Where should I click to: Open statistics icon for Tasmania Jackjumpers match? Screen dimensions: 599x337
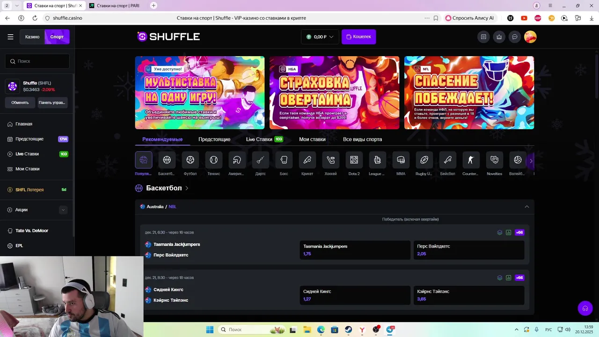509,233
